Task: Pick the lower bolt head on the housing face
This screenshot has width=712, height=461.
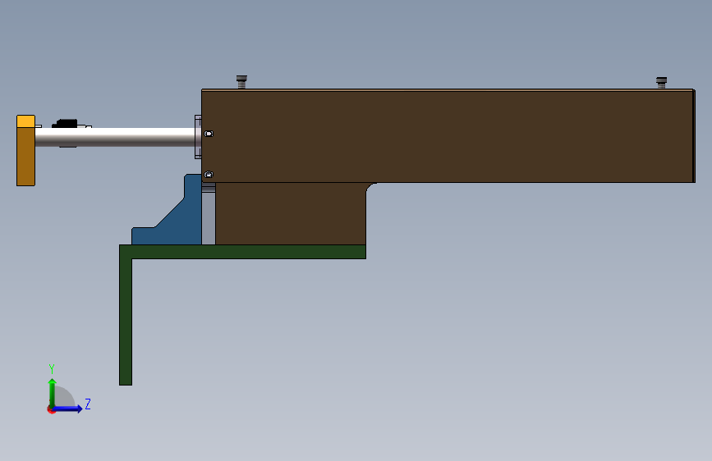Action: [x=209, y=174]
